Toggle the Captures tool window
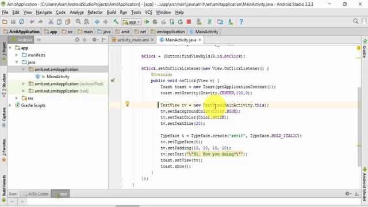Screen dimensions: 368x207 tap(4, 117)
